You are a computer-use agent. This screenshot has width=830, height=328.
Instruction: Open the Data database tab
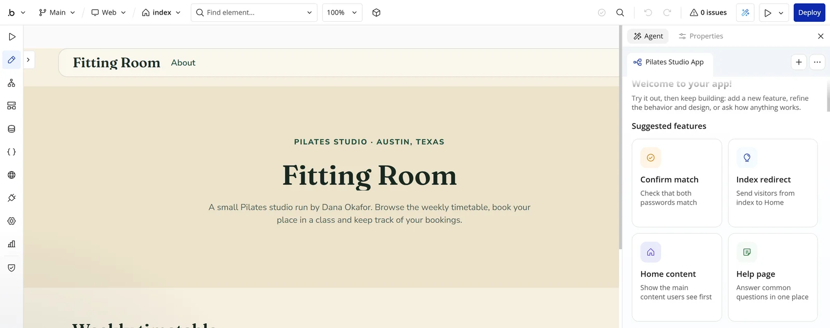point(11,129)
